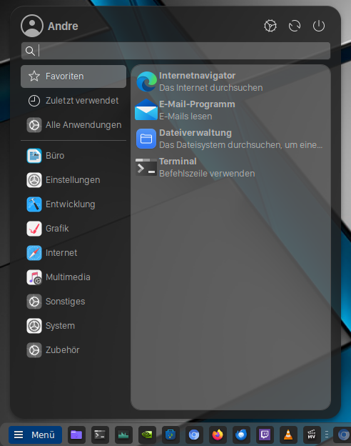Image resolution: width=351 pixels, height=446 pixels.
Task: Show Alle Anwendungen list
Action: click(x=73, y=125)
